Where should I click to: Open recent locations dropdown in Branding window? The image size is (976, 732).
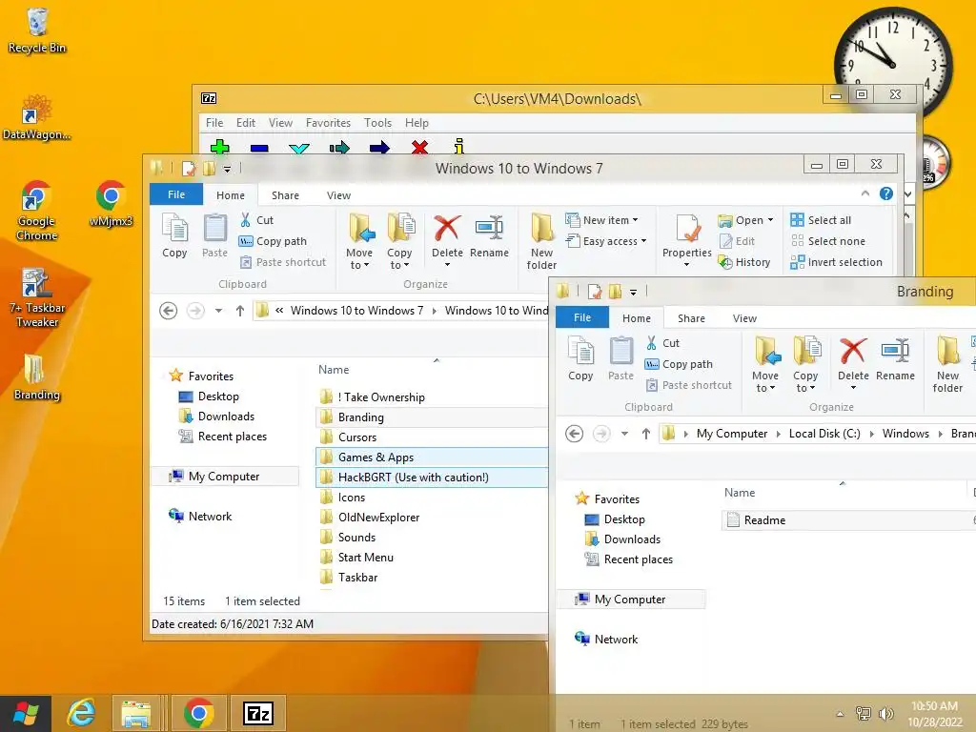624,434
